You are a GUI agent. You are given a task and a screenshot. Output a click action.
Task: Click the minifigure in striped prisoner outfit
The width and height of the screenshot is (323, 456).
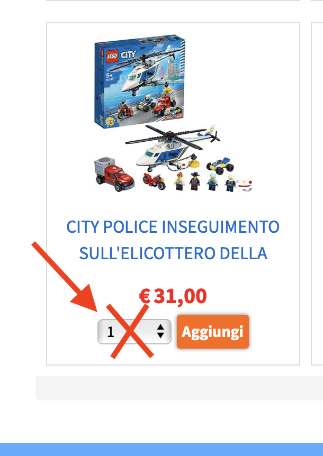[x=180, y=181]
